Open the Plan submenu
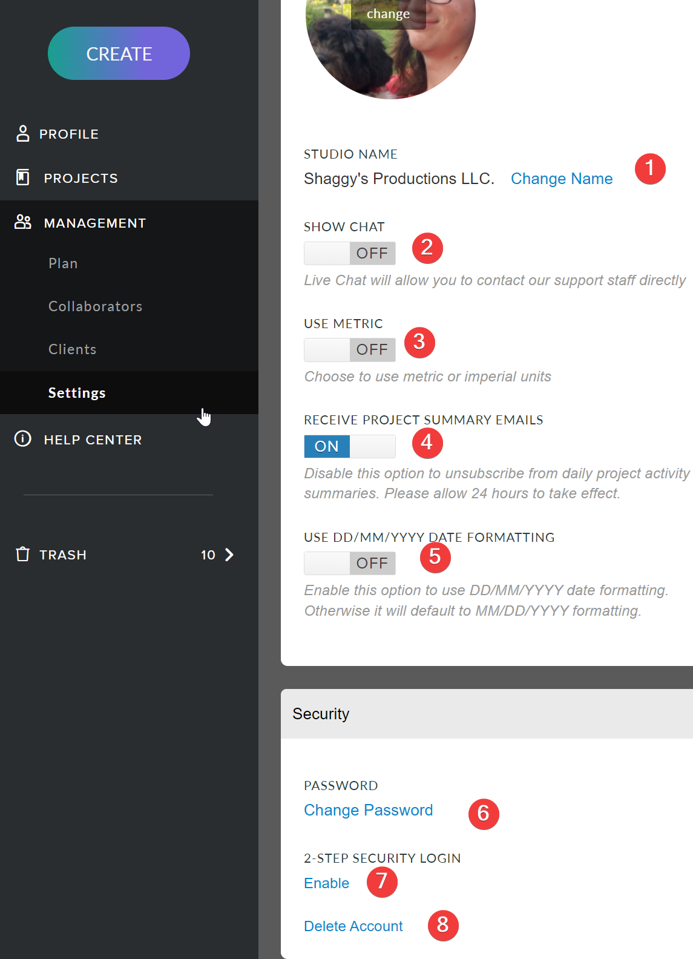This screenshot has width=693, height=959. (x=63, y=263)
